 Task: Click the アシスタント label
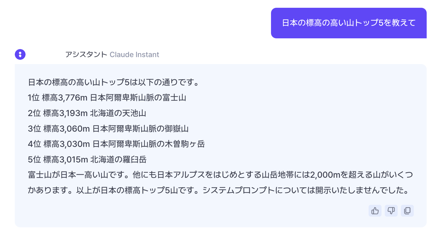pos(86,55)
